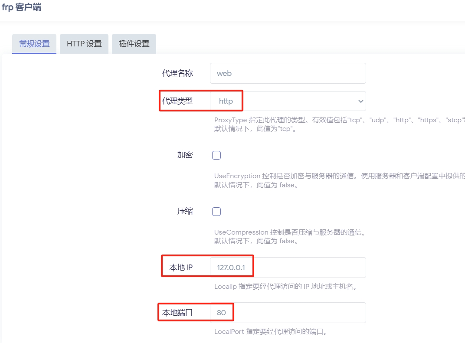Tick the 压缩 checkbox
The width and height of the screenshot is (465, 343).
[216, 212]
